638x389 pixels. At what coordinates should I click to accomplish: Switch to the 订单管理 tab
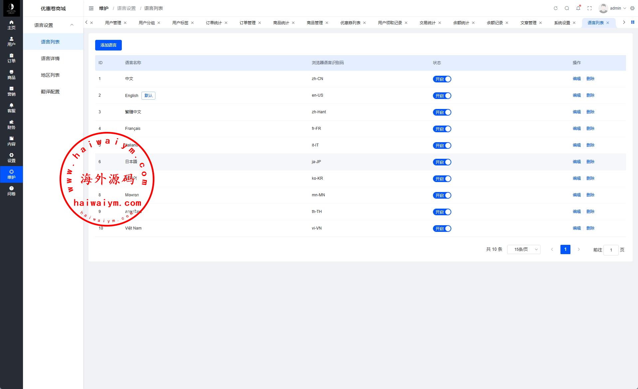click(247, 23)
